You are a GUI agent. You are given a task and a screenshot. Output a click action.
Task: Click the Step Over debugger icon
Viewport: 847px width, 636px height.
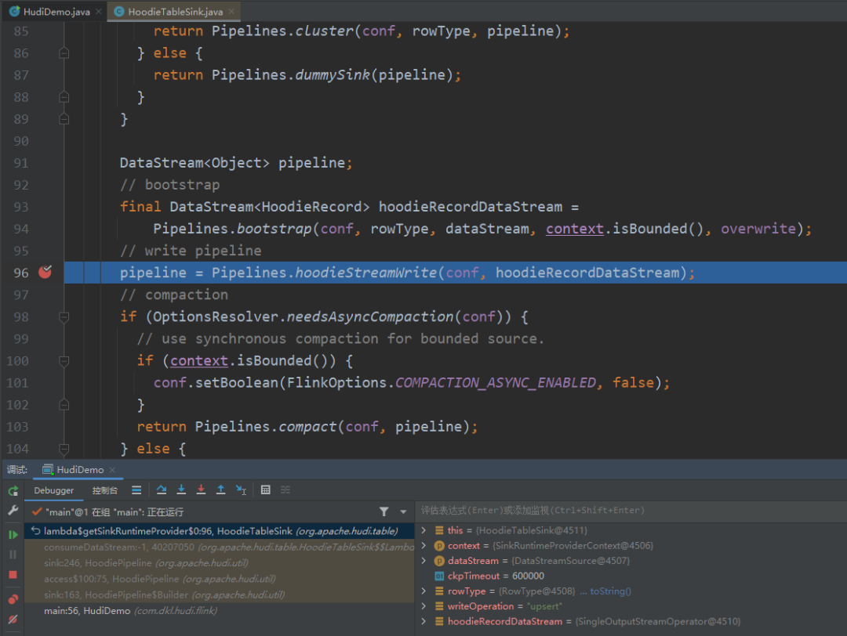[x=162, y=490]
